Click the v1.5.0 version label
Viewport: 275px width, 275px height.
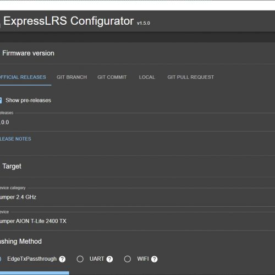click(x=144, y=23)
